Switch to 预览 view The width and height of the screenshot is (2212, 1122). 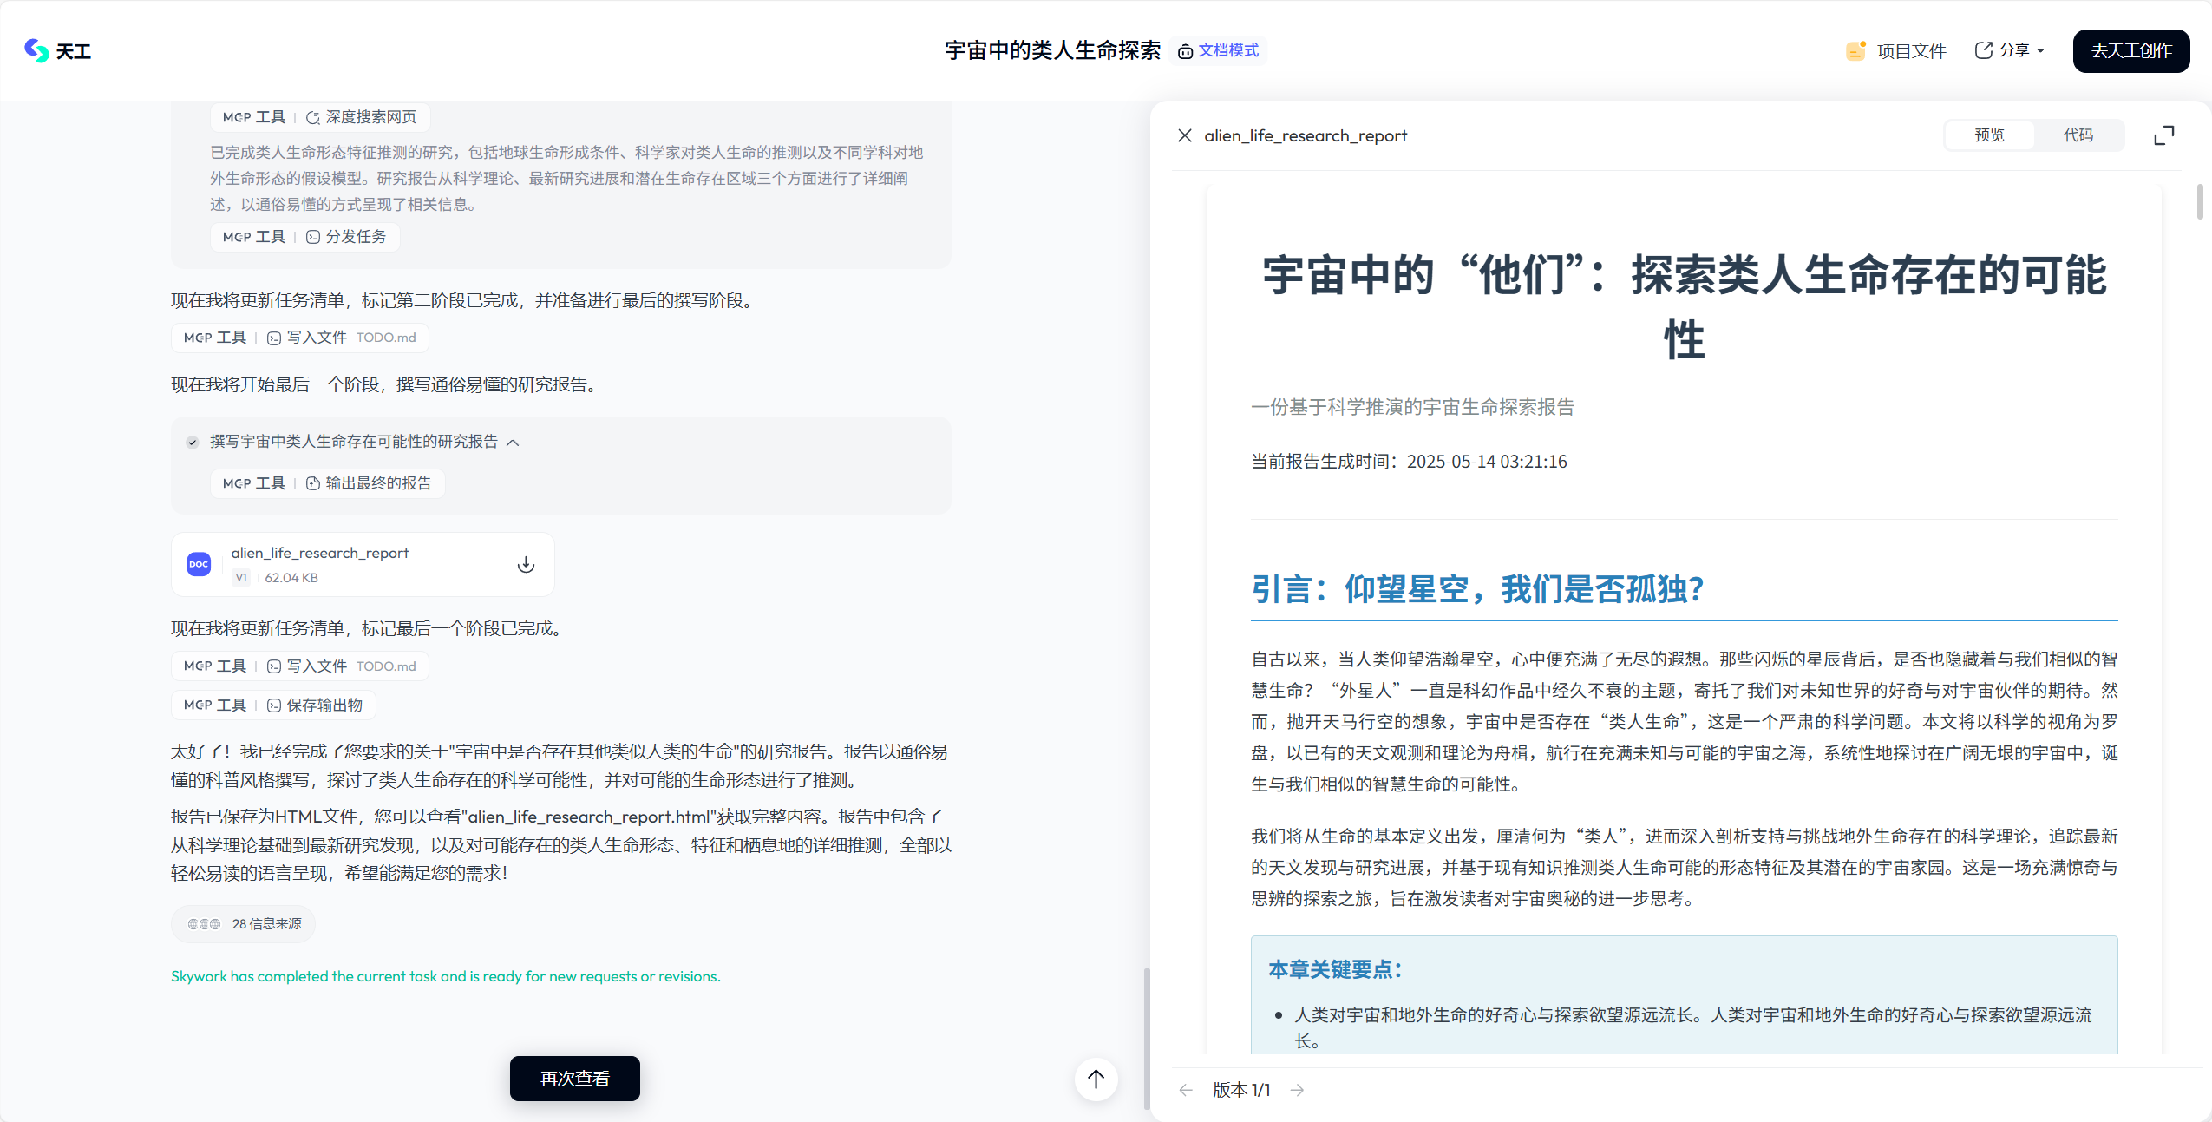[1990, 135]
